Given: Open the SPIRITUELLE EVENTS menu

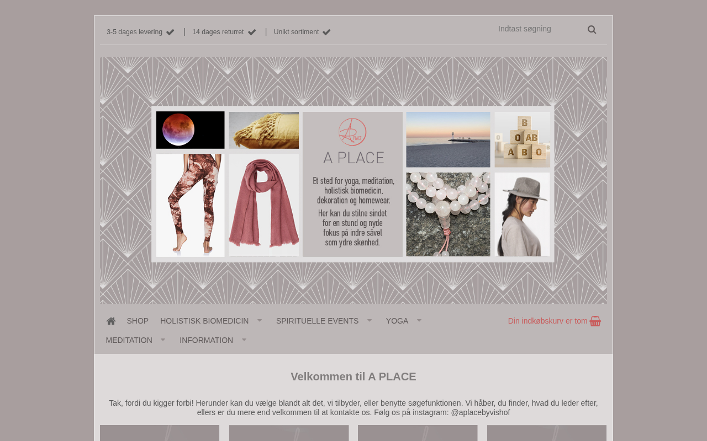Looking at the screenshot, I should click(x=317, y=321).
